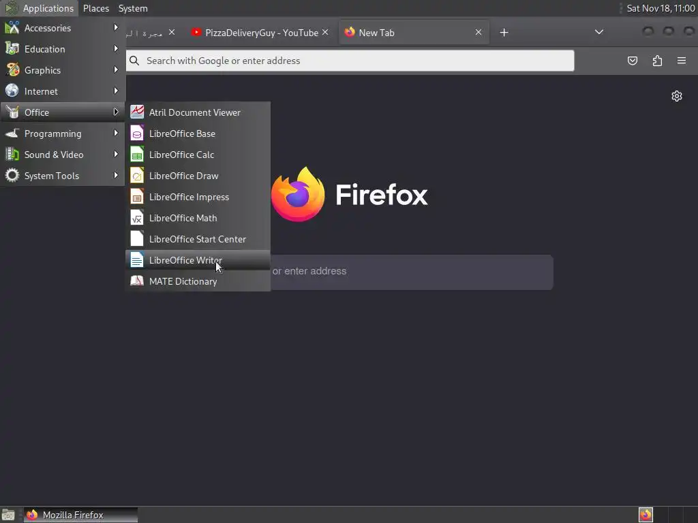Open the System menu

pyautogui.click(x=133, y=8)
